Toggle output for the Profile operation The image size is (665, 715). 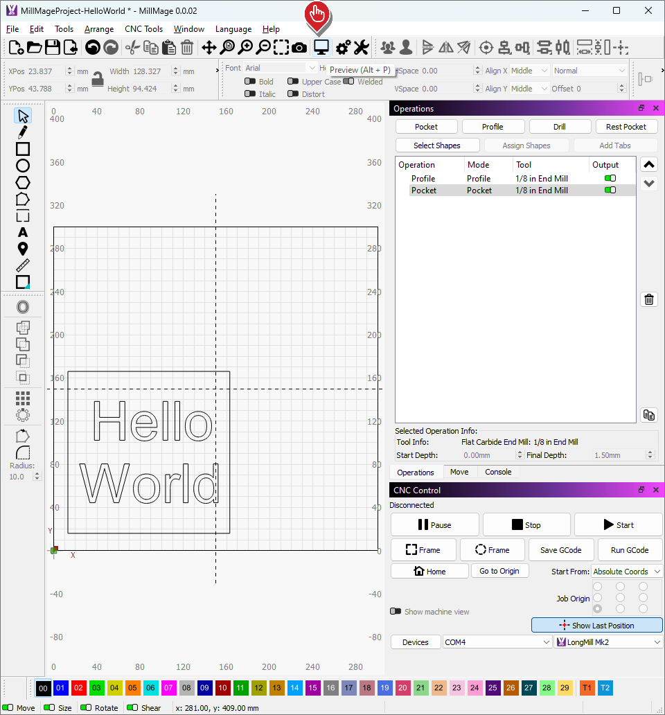pos(610,179)
